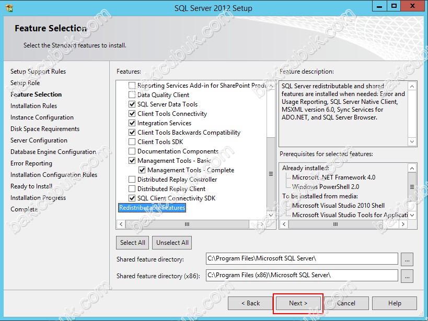This screenshot has height=321, width=428.
Task: Click the Select All button
Action: [x=132, y=243]
